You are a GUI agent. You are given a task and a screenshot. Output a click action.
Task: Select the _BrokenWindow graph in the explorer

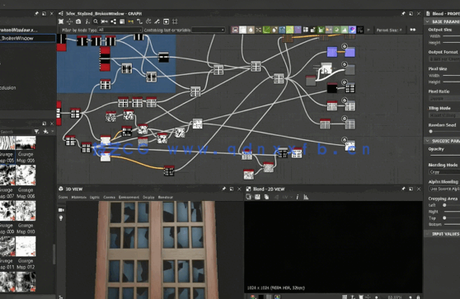pyautogui.click(x=27, y=38)
